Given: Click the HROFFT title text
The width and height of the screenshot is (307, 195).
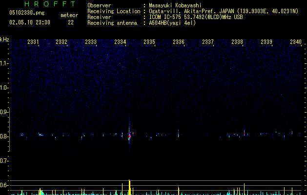Looking at the screenshot, I should tap(50, 4).
